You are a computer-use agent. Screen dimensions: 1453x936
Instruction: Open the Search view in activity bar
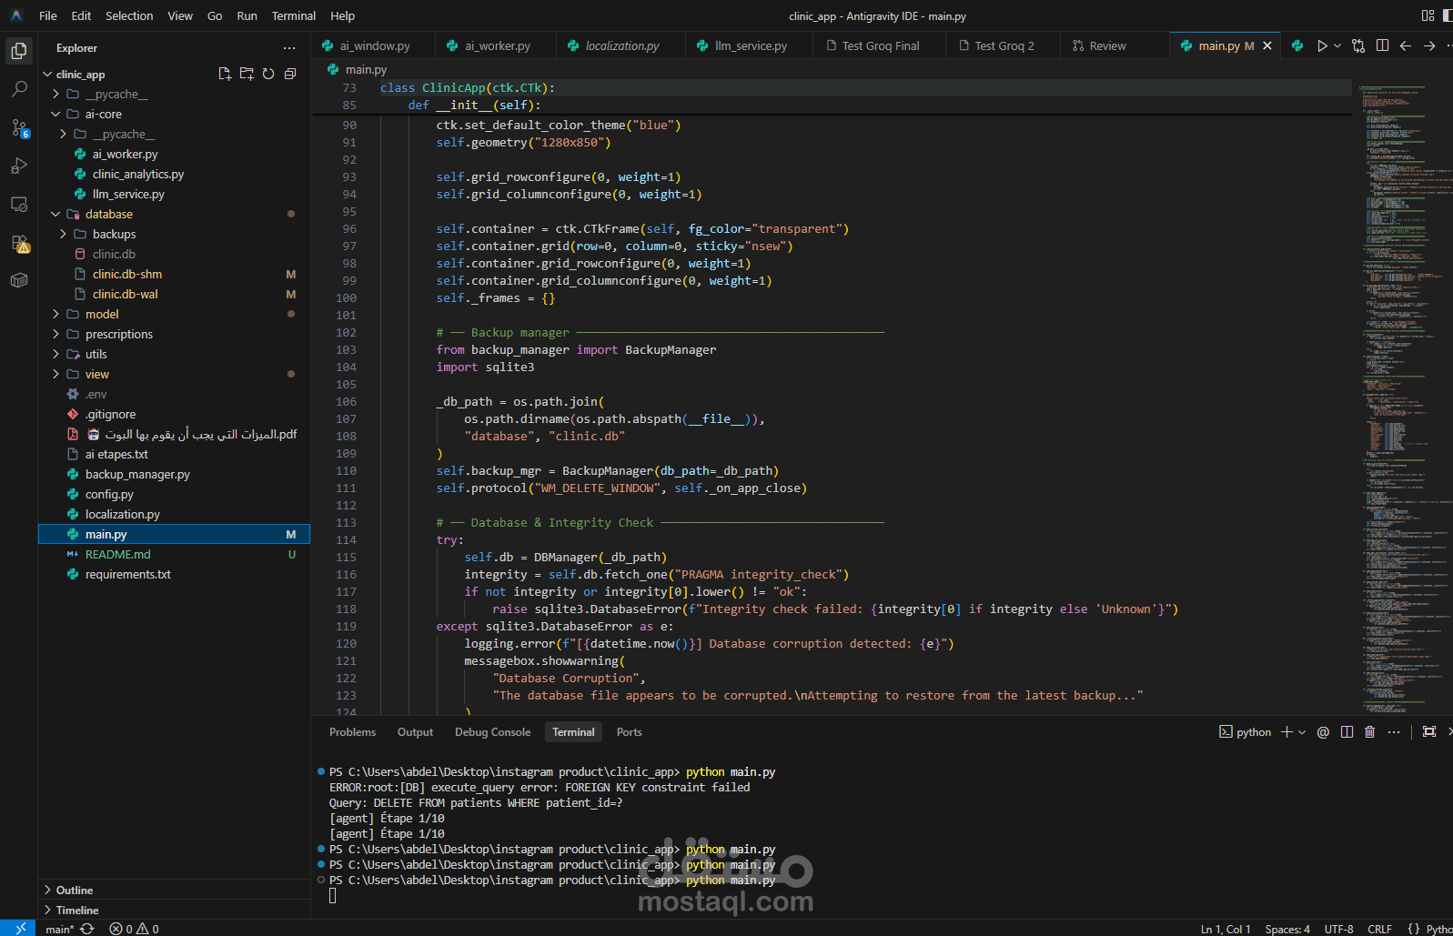coord(19,89)
